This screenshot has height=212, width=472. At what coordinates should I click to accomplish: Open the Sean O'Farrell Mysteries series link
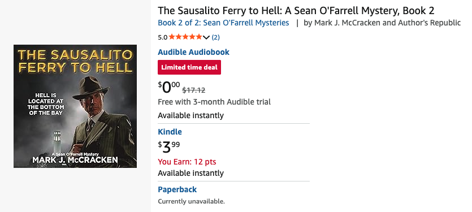point(223,23)
